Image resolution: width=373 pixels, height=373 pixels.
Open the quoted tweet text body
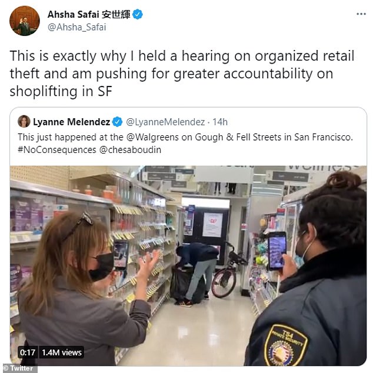(185, 144)
